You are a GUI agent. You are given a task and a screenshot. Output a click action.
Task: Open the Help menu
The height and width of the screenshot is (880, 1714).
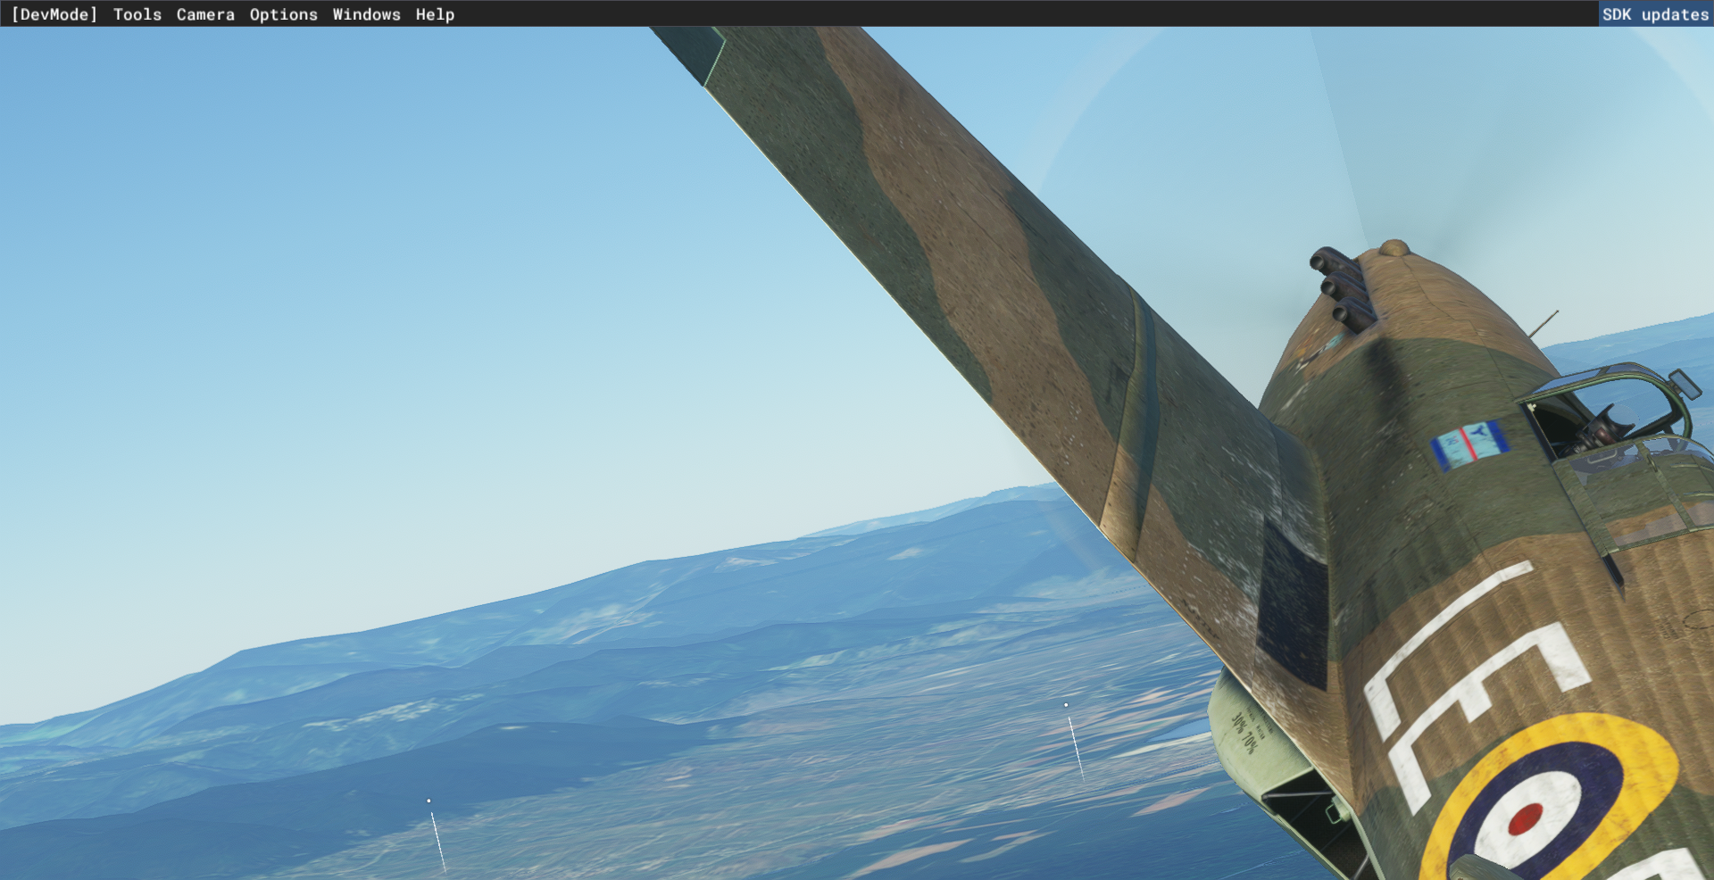435,14
